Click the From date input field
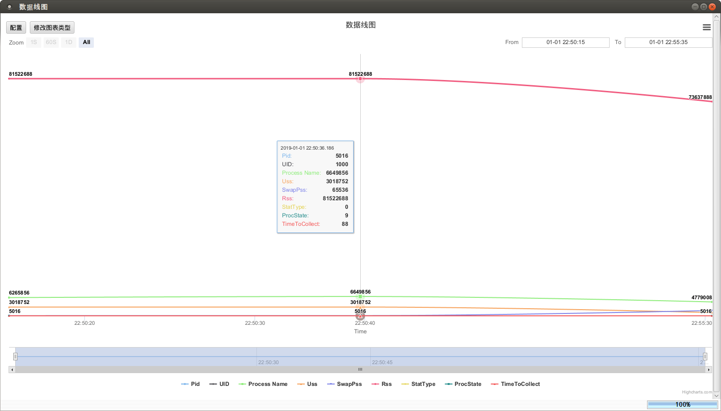 click(x=566, y=42)
